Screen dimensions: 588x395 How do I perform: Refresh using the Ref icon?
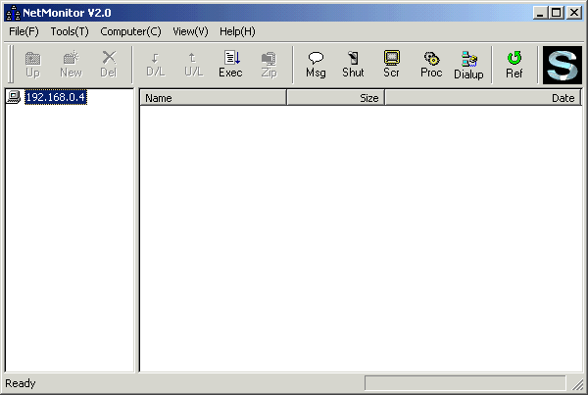[514, 65]
